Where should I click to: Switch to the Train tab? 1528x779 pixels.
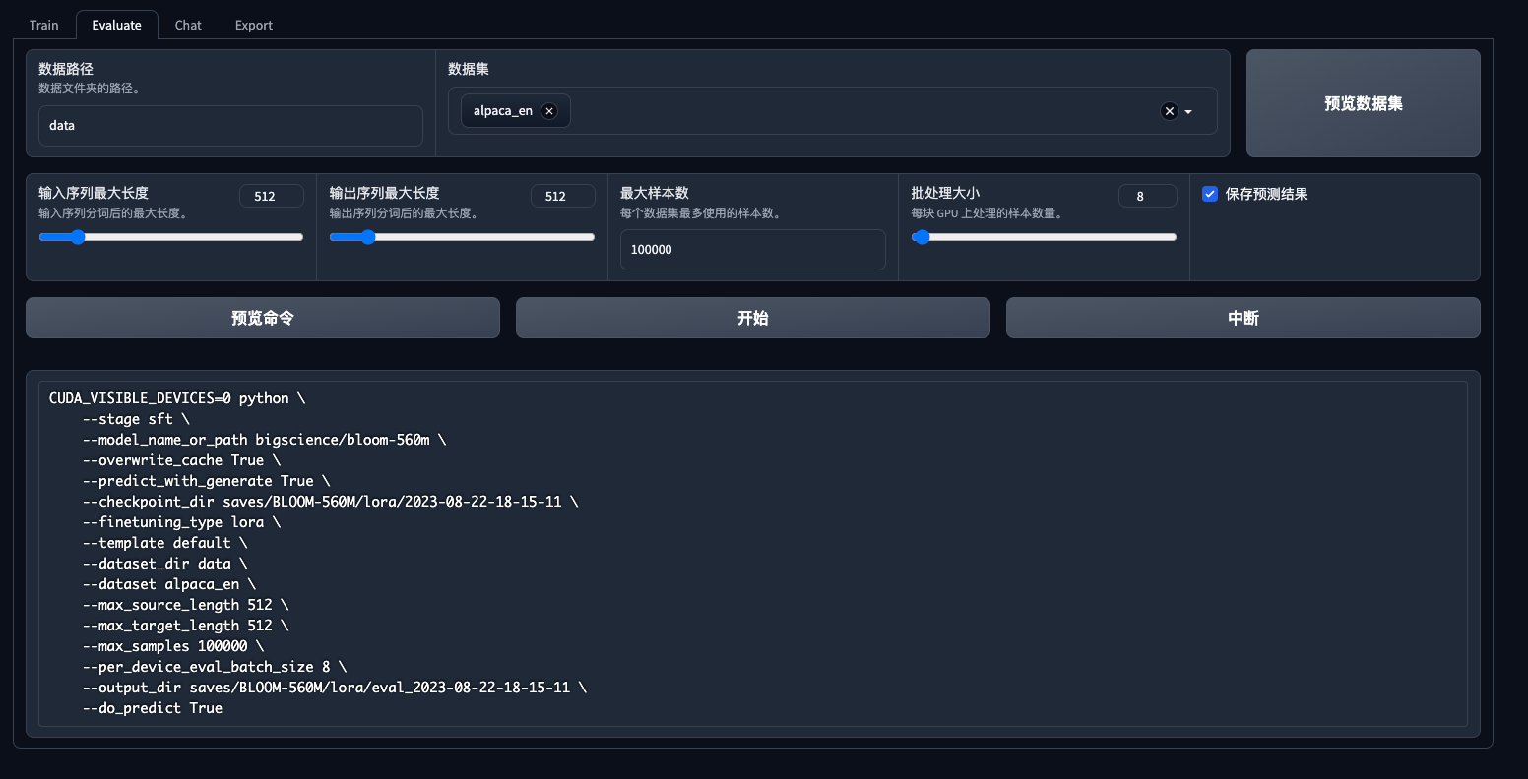tap(44, 25)
